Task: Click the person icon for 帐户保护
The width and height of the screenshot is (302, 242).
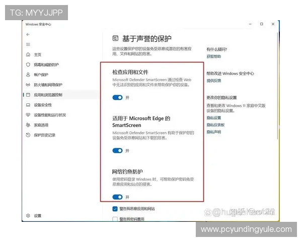Action: pyautogui.click(x=28, y=75)
